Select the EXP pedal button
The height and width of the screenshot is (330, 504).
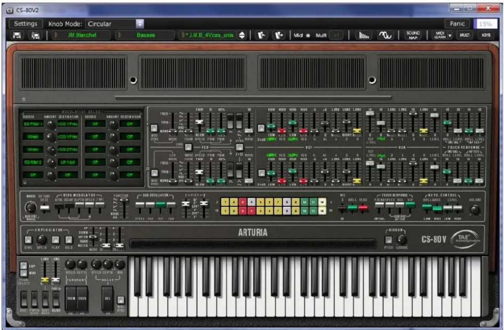click(23, 266)
